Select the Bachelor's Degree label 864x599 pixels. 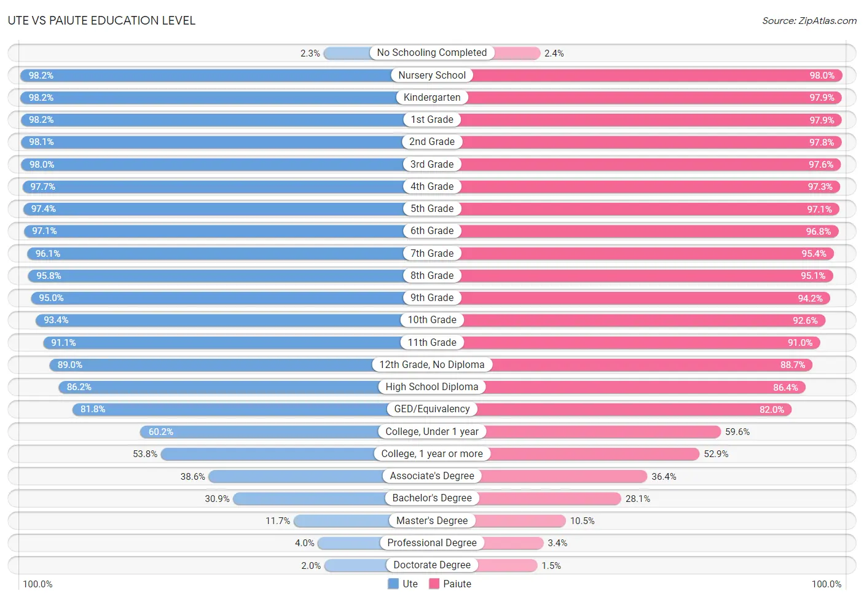tap(432, 498)
